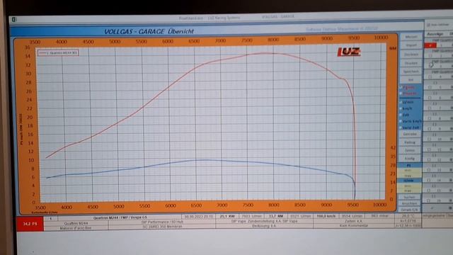Click the 33,7 NM value cell
This screenshot has width=453, height=255.
coord(275,216)
